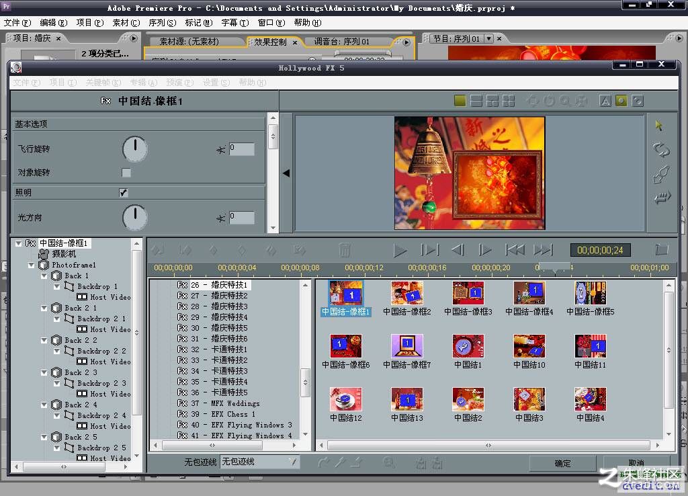Collapse the Back 1 tree node

[44, 276]
